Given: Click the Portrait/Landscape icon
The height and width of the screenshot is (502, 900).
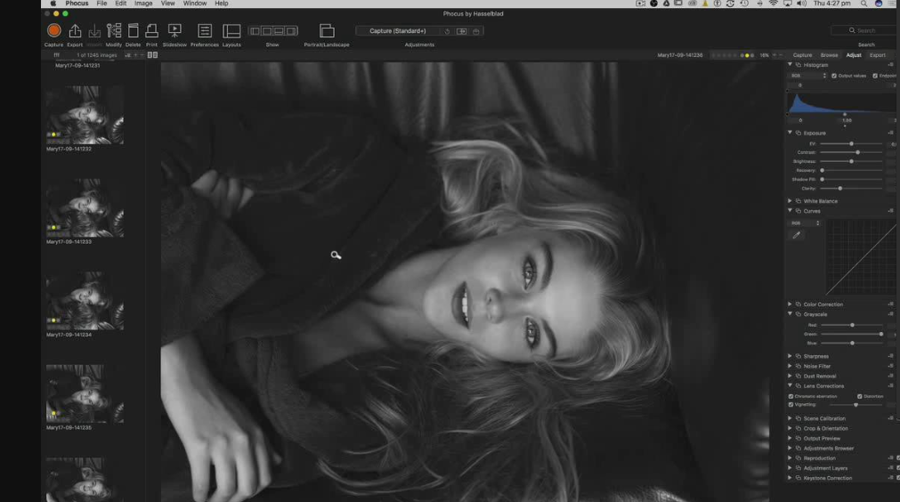Looking at the screenshot, I should click(327, 31).
